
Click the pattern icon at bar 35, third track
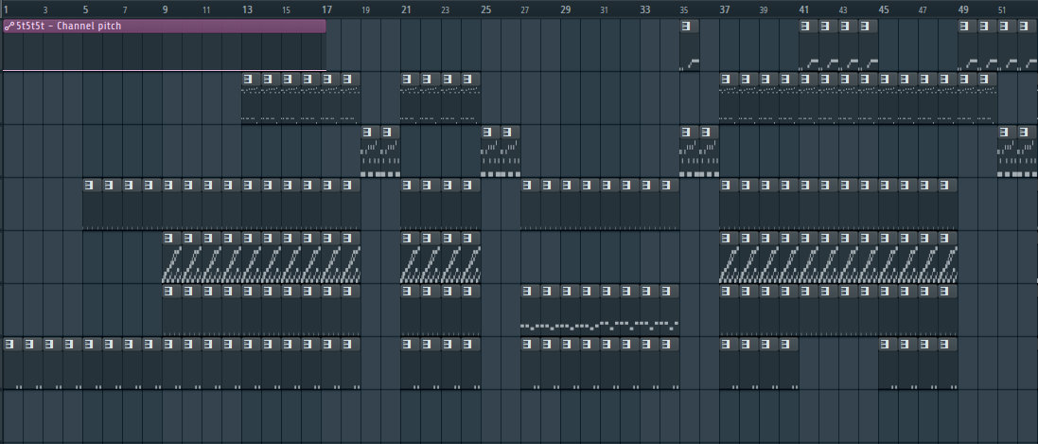tap(686, 133)
